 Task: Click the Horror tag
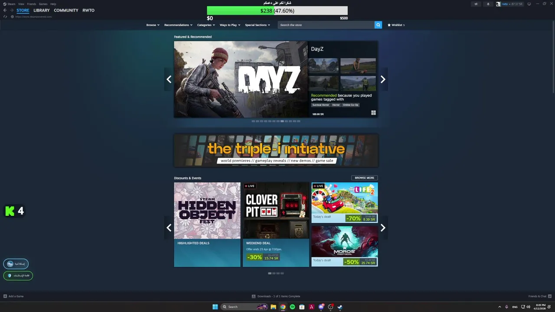(336, 105)
